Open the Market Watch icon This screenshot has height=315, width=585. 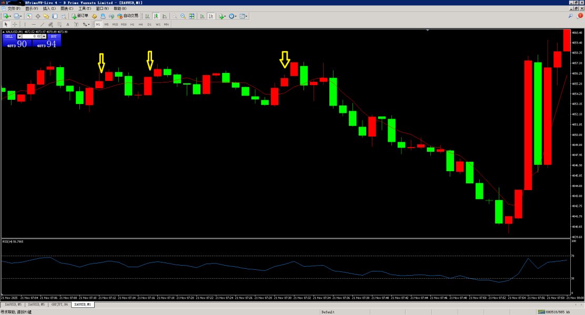coord(29,16)
